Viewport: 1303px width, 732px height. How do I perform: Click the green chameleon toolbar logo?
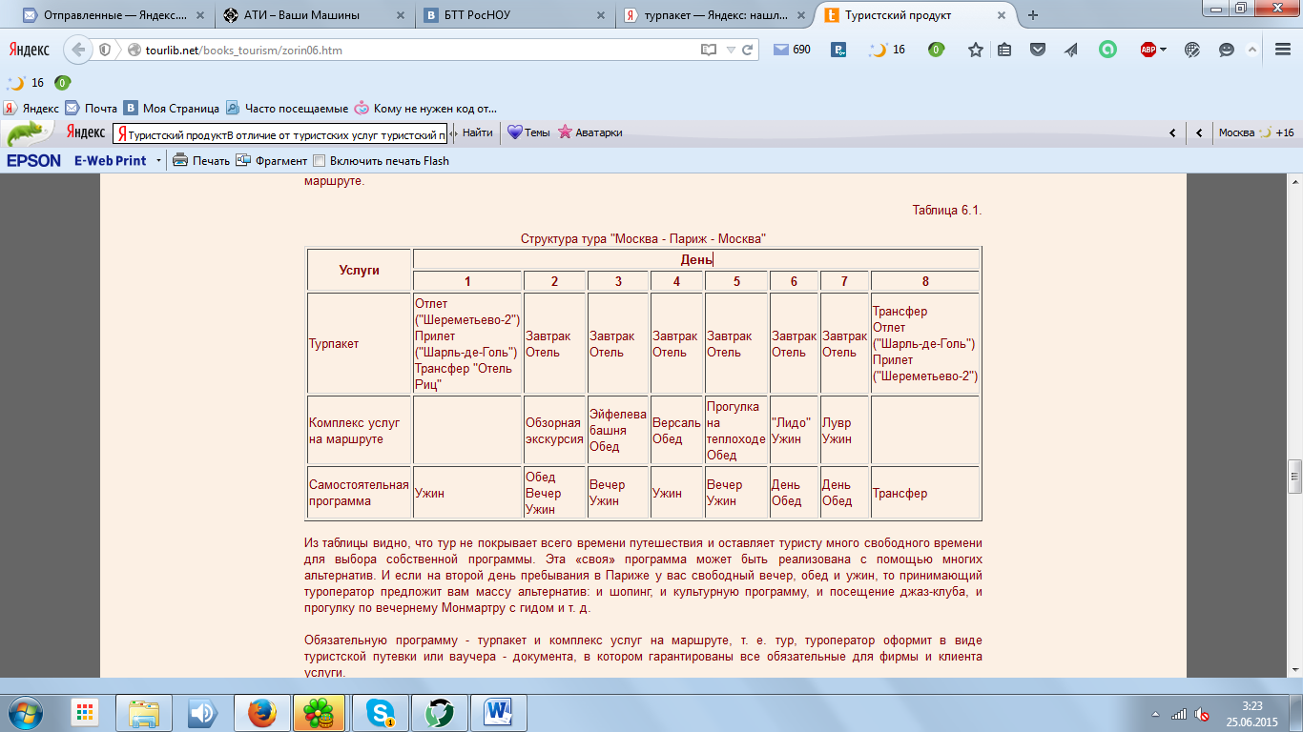28,132
